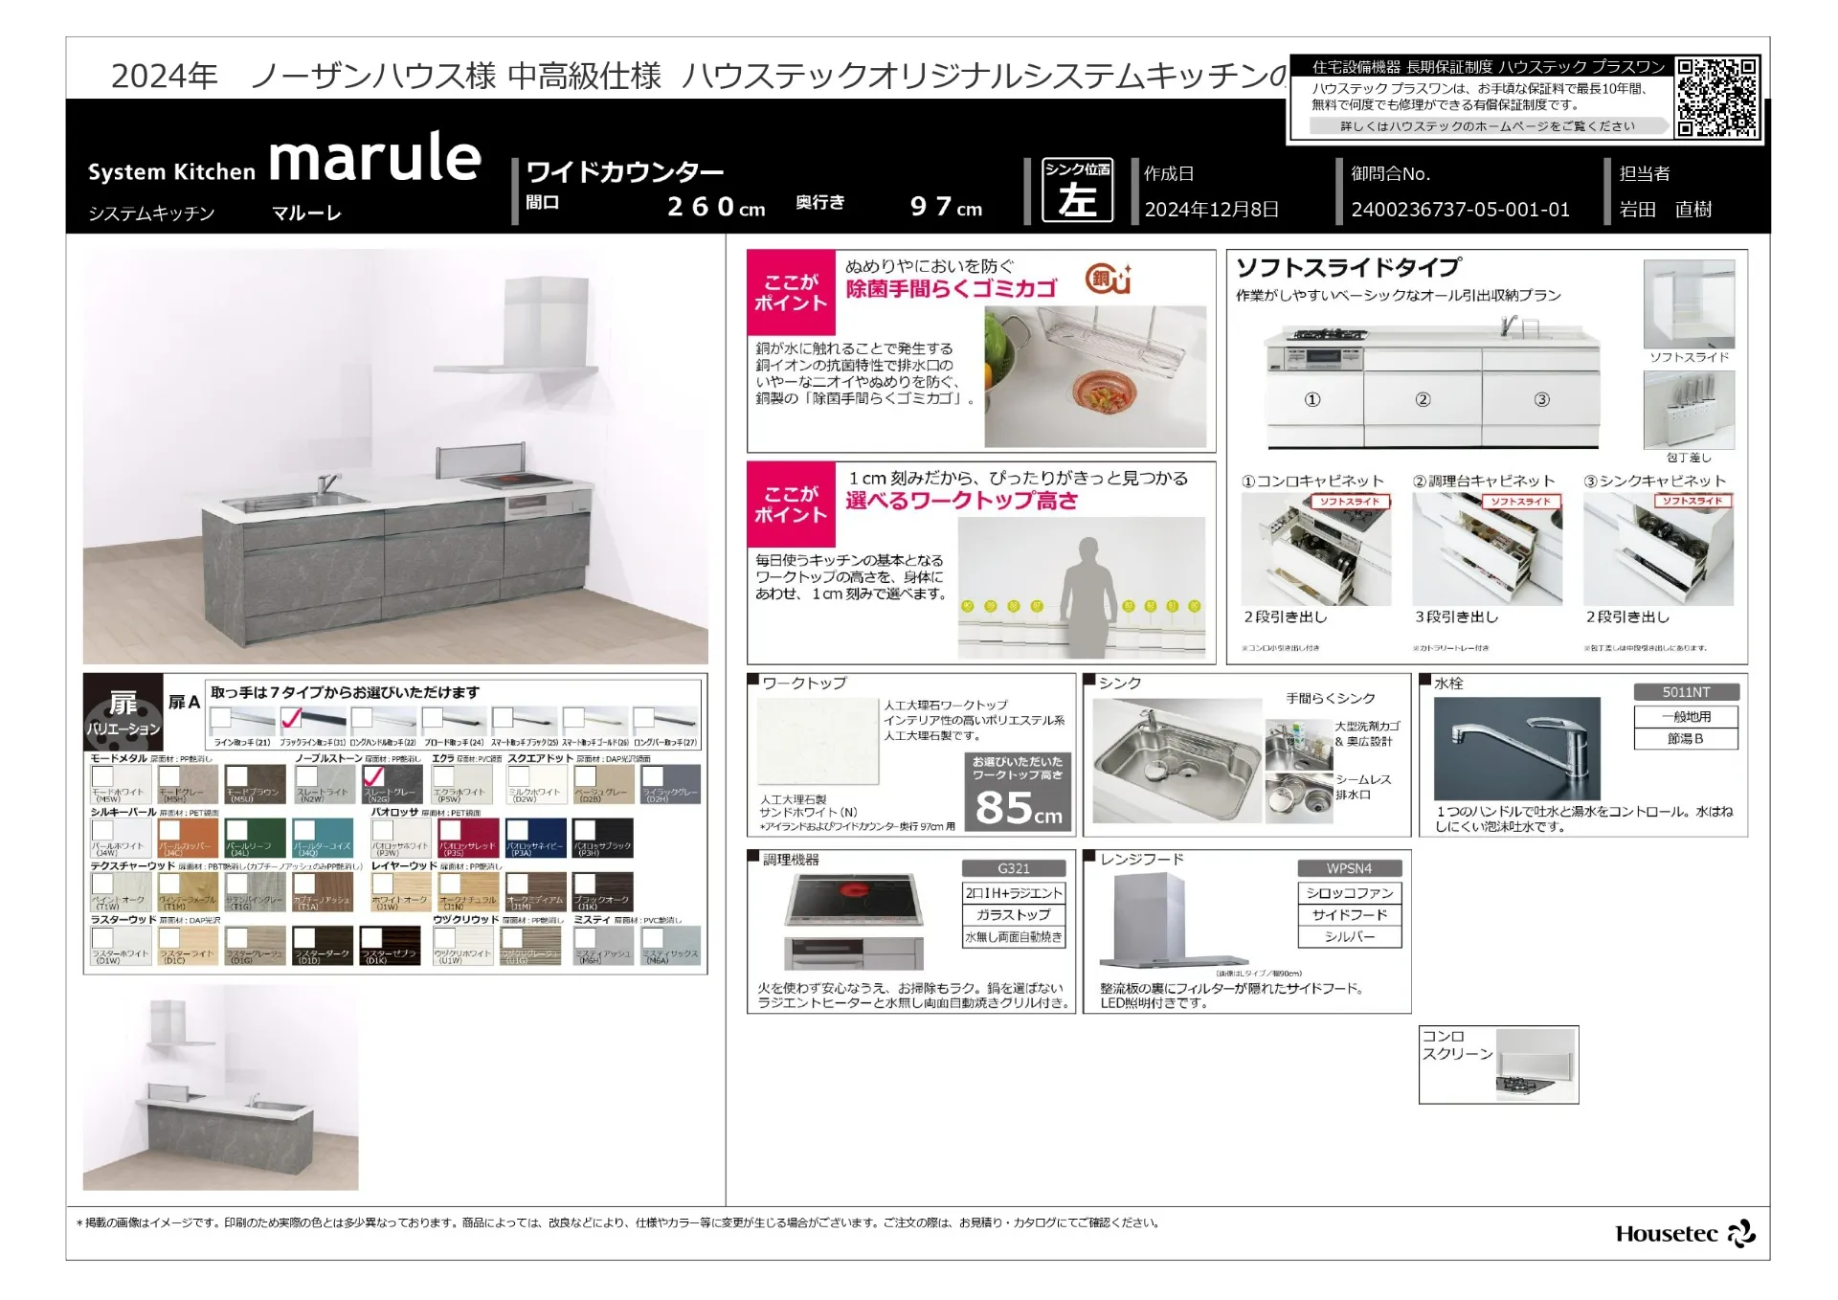Click the ソフトスライド tag on 調理台キャビネット
This screenshot has width=1838, height=1300.
pos(1521,502)
